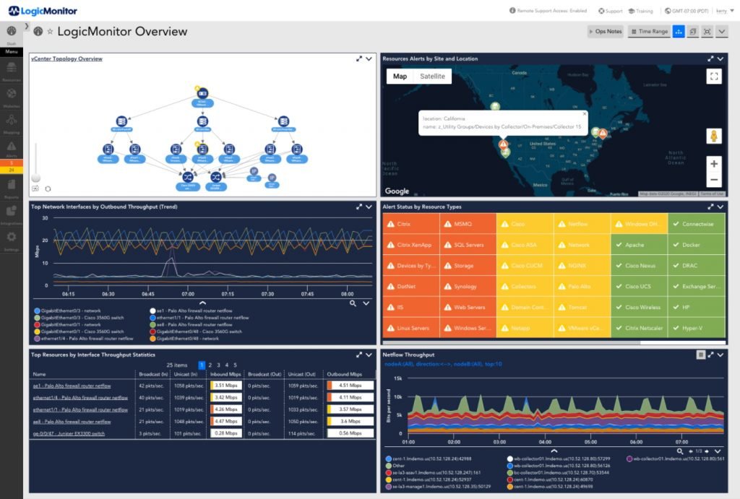Zoom in on the map with plus button
740x499 pixels.
[713, 164]
